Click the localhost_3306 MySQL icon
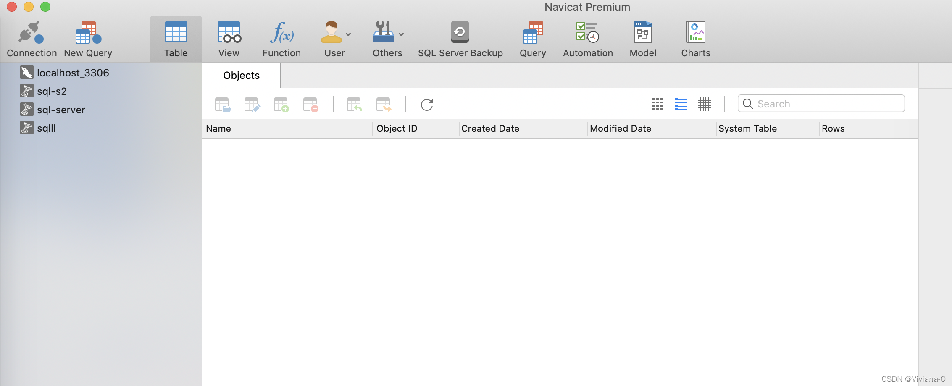 coord(26,73)
